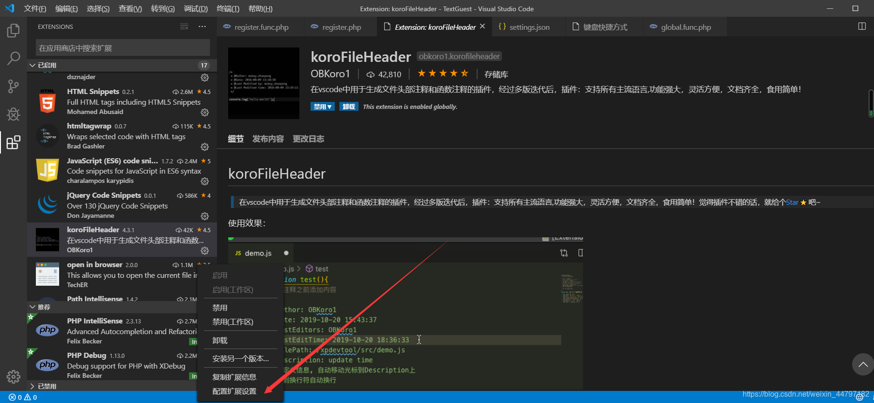This screenshot has height=403, width=874.
Task: Open the 查看(V) menu
Action: 130,9
